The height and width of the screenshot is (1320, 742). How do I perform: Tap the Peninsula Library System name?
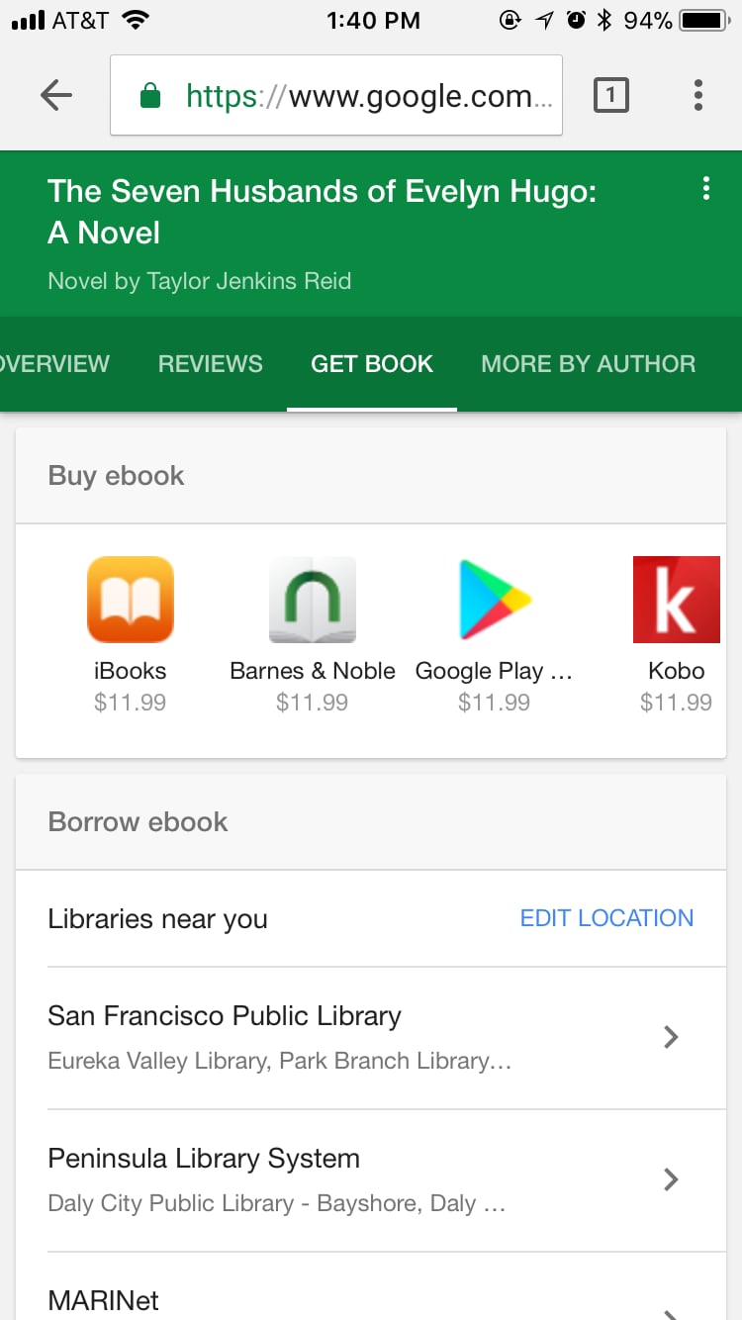(204, 1159)
